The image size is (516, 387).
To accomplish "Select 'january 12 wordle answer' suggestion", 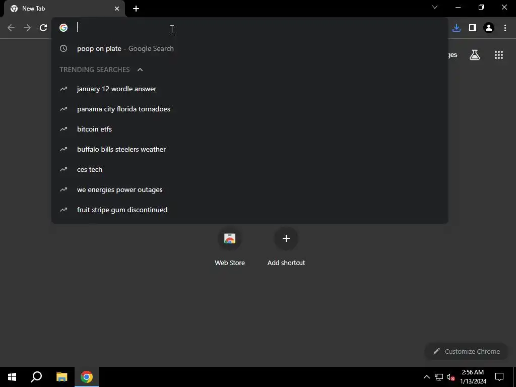I will tap(250, 89).
